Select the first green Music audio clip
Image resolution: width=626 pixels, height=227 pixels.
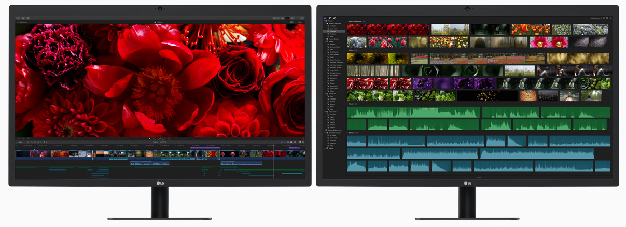click(413, 112)
